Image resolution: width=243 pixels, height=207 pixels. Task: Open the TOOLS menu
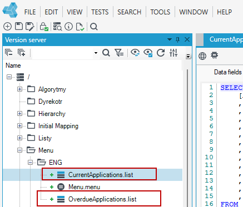click(x=160, y=12)
